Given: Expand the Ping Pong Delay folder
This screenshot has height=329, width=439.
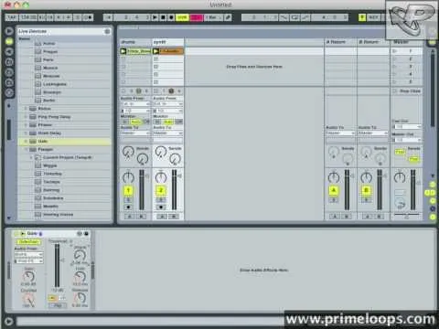Looking at the screenshot, I should pyautogui.click(x=26, y=117).
